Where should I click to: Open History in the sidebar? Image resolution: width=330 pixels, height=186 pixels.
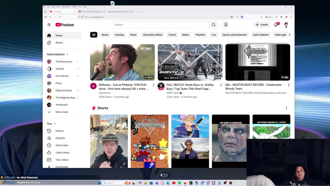pos(63,131)
